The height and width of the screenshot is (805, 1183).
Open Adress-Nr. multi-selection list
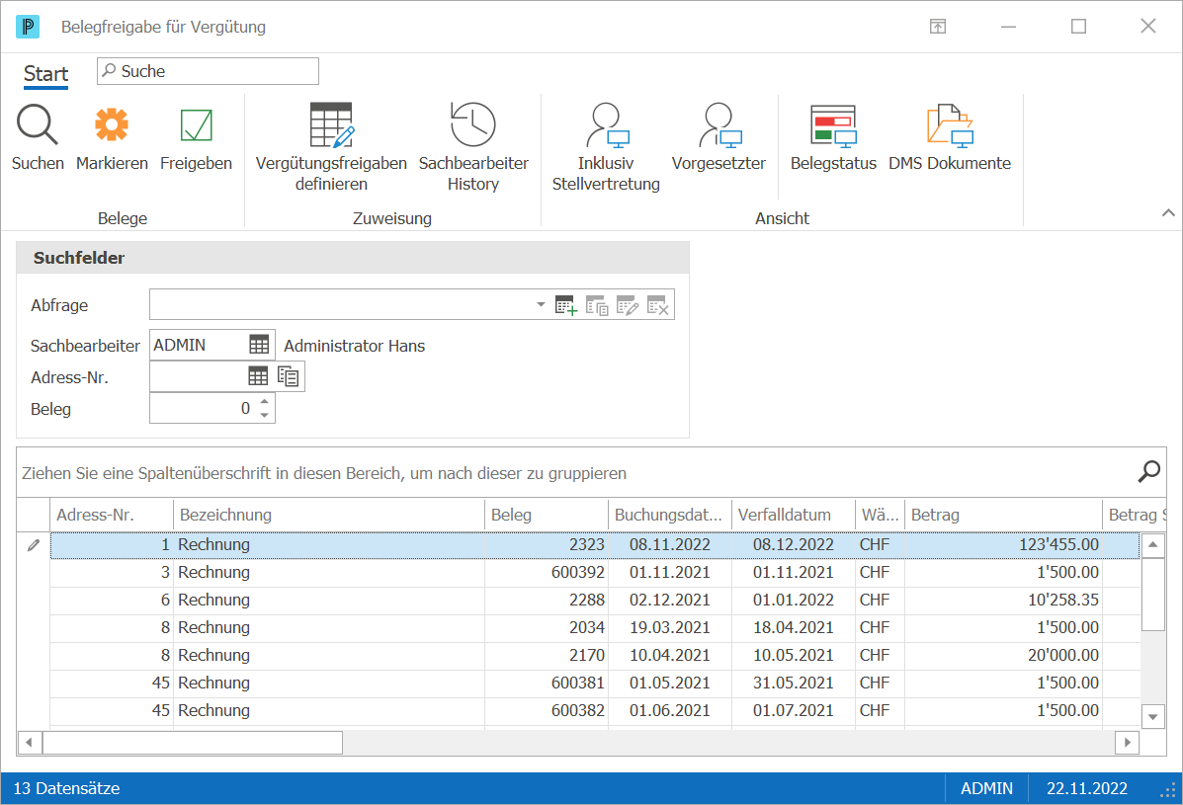289,376
